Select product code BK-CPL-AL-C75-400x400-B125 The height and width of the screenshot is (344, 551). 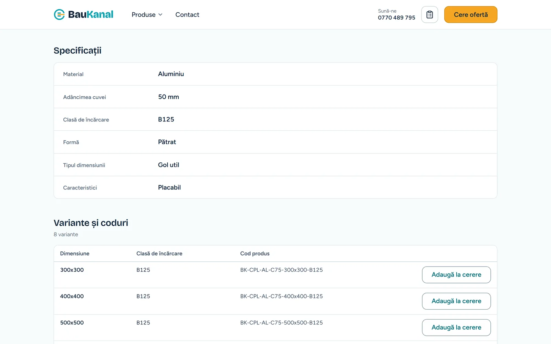coord(281,296)
